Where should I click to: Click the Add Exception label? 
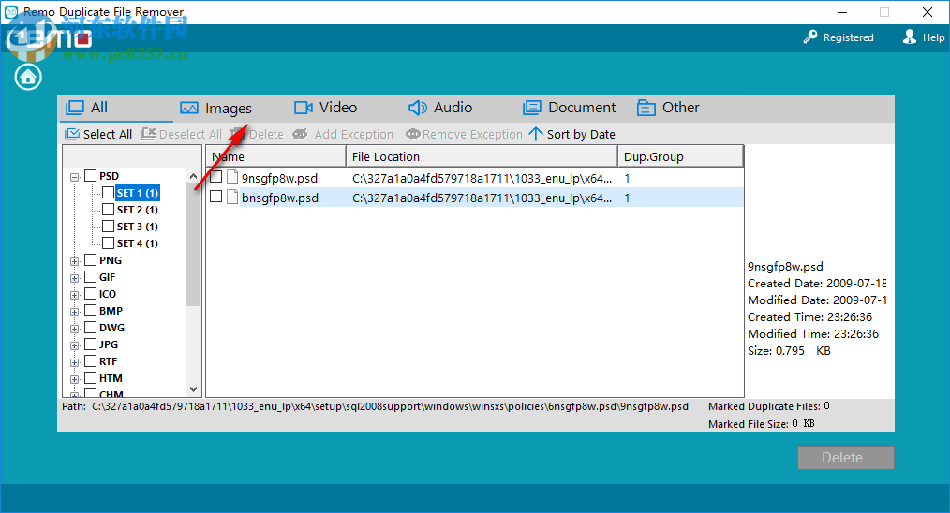[354, 135]
